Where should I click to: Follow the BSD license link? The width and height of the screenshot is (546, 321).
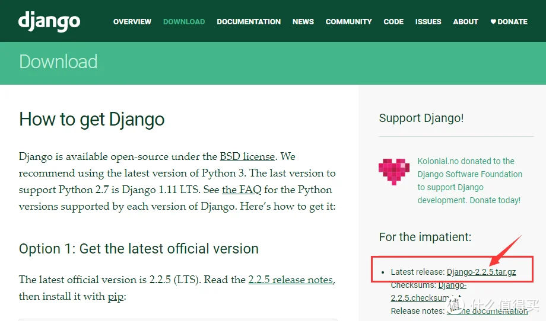247,157
